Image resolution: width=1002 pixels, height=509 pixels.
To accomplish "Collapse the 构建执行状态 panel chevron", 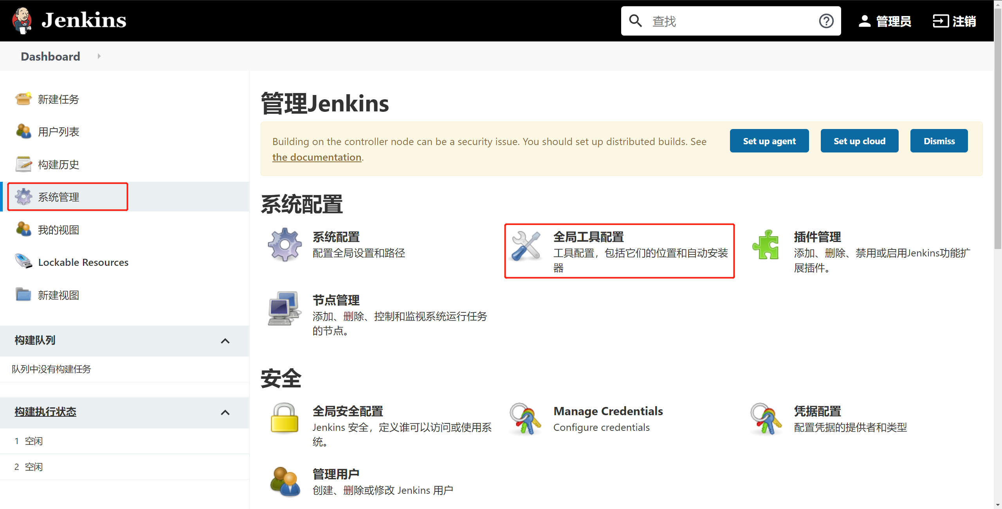I will tap(225, 412).
